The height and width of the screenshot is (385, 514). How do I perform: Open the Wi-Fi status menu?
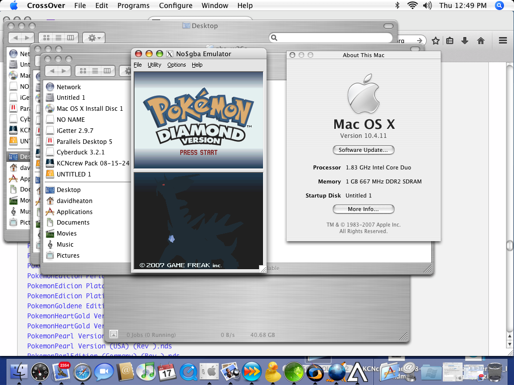tap(413, 6)
